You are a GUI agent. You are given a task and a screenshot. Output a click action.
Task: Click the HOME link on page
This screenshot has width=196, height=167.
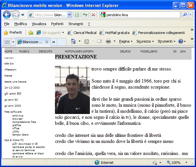(x=8, y=51)
